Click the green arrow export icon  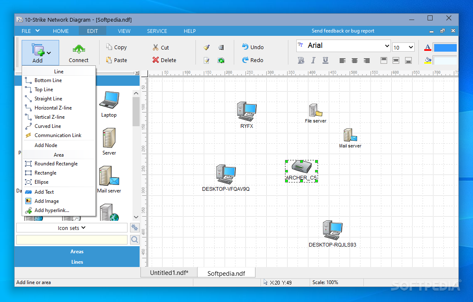pyautogui.click(x=221, y=60)
